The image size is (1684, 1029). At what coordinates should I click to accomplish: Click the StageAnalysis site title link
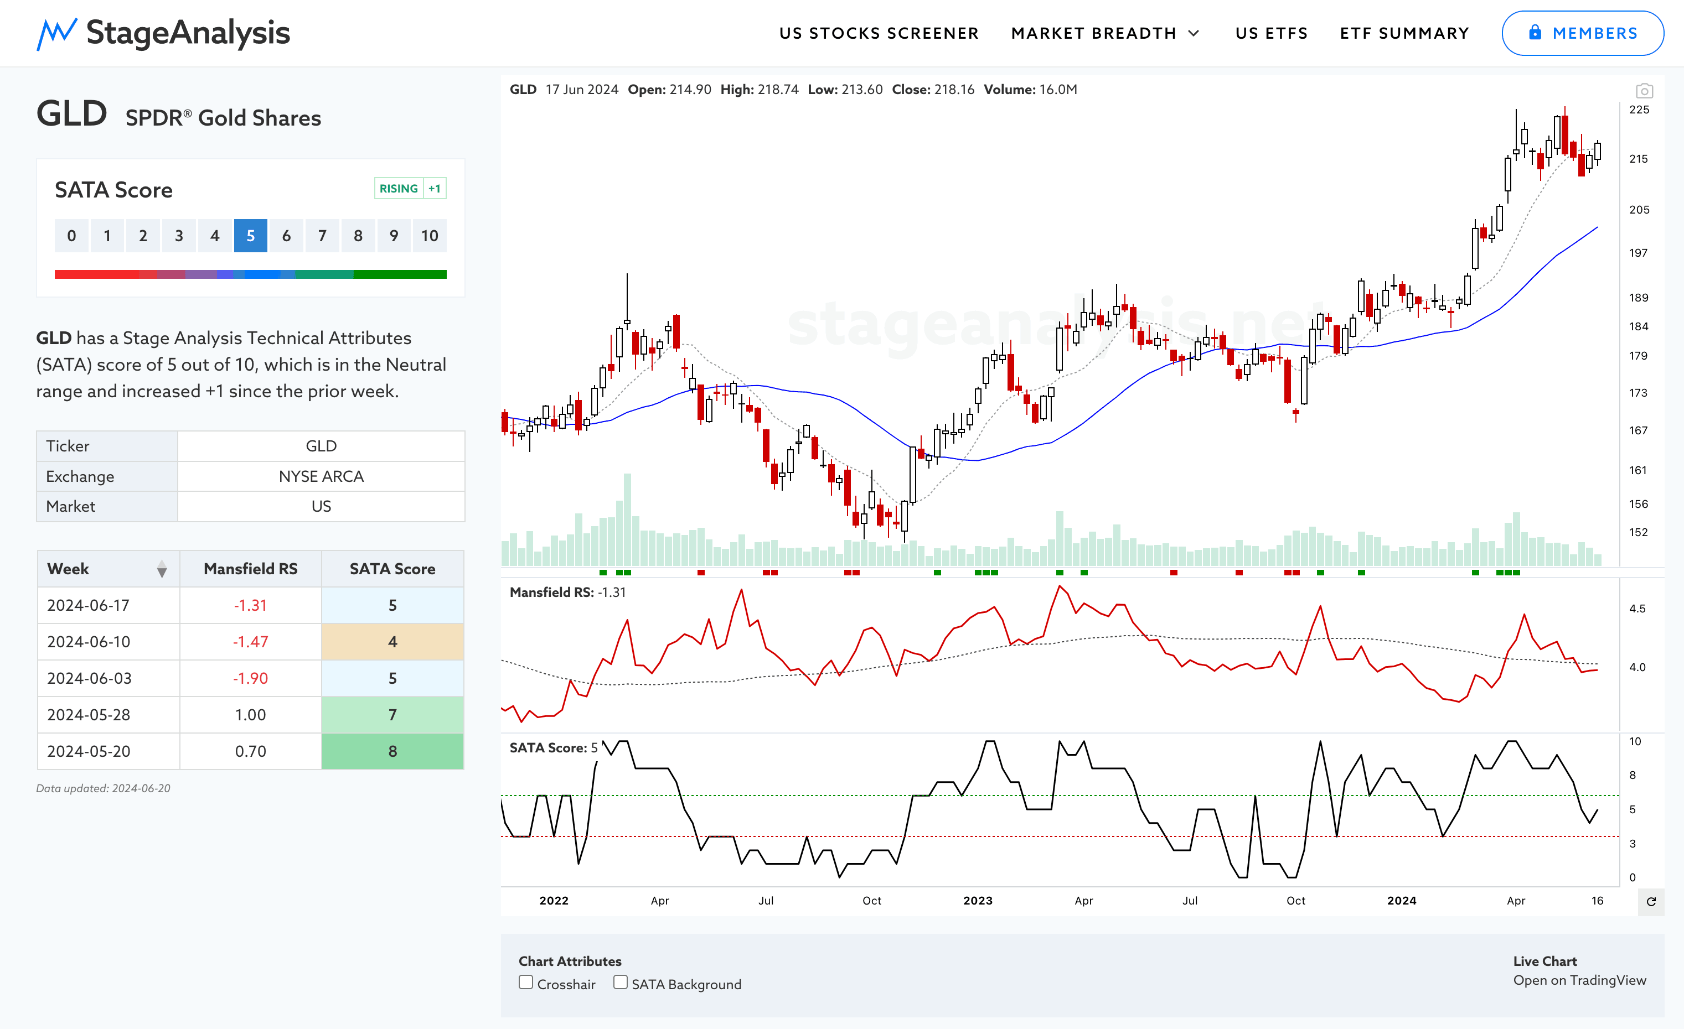188,32
